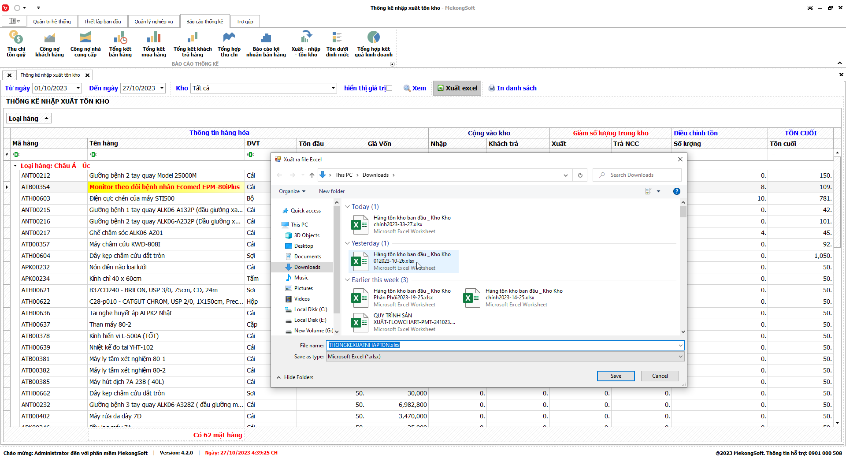Open the Thu chi tồn quỹ report

click(x=16, y=44)
